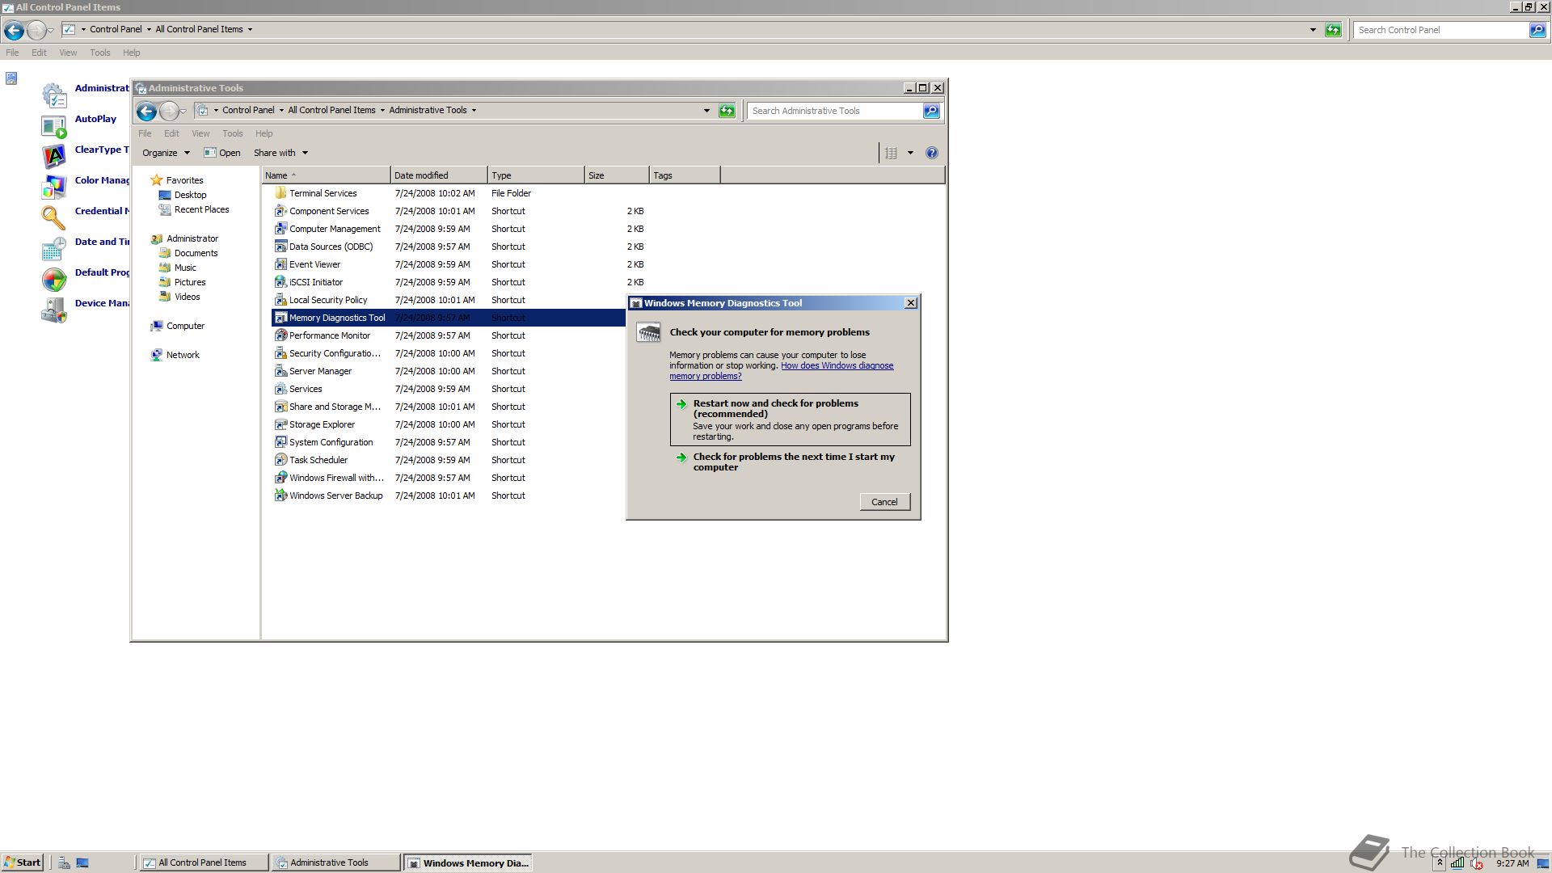1552x873 pixels.
Task: Click refresh icon in Administrative Tools address bar
Action: [727, 111]
